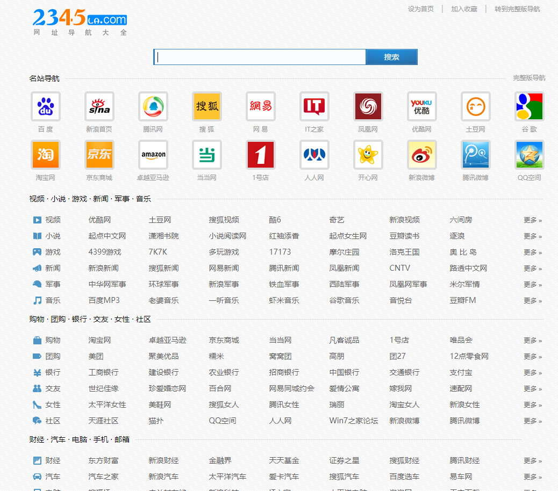This screenshot has width=558, height=491.
Task: Open the Google (谷歌) icon
Action: point(529,106)
